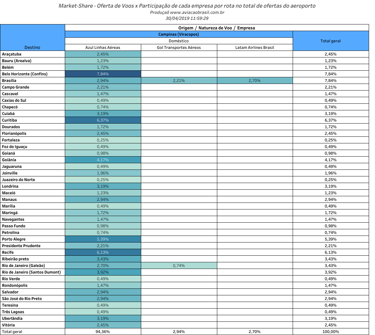
Task: Select the 2,21% Gol cell for Brasília
Action: [x=179, y=80]
